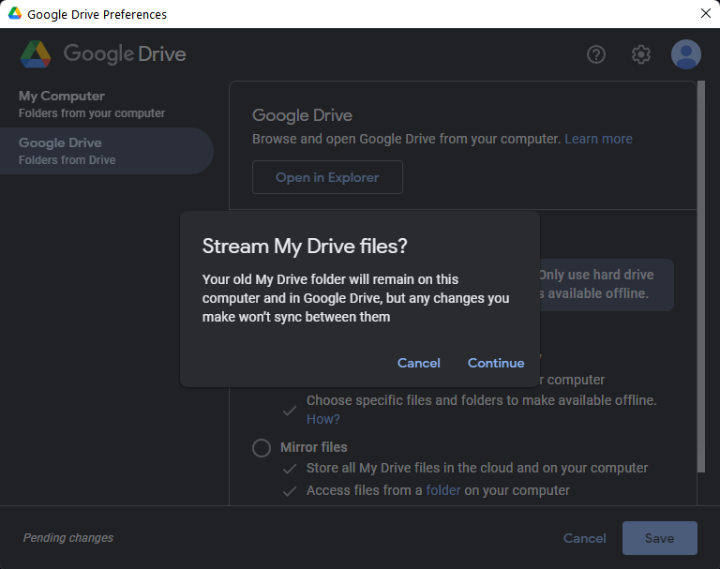The width and height of the screenshot is (720, 569).
Task: Click the Save button
Action: (x=660, y=538)
